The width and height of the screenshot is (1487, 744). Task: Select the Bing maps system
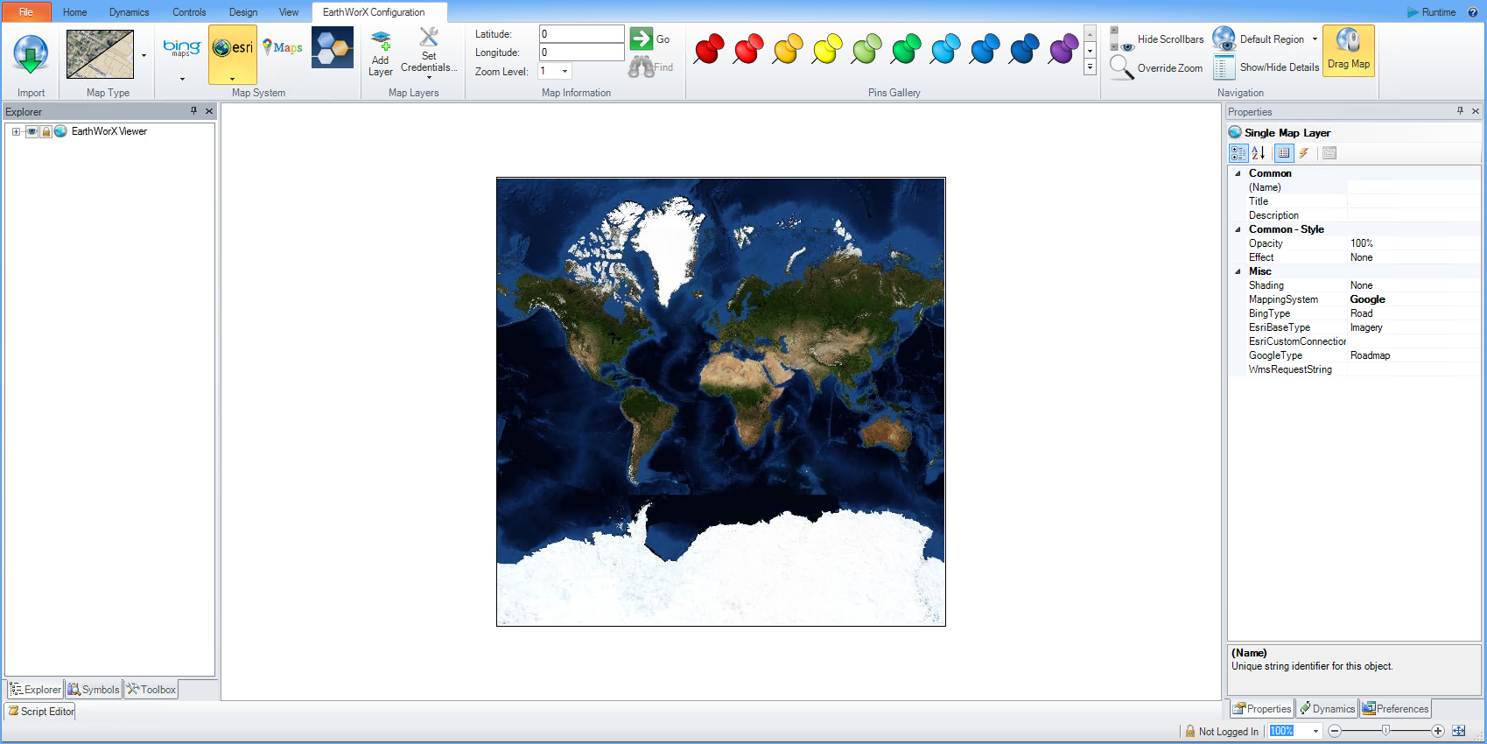[x=182, y=49]
